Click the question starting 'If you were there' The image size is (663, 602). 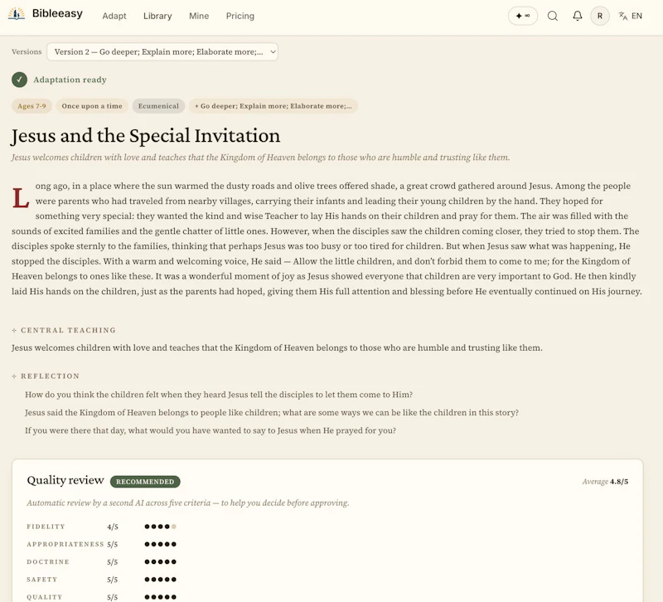tap(211, 430)
